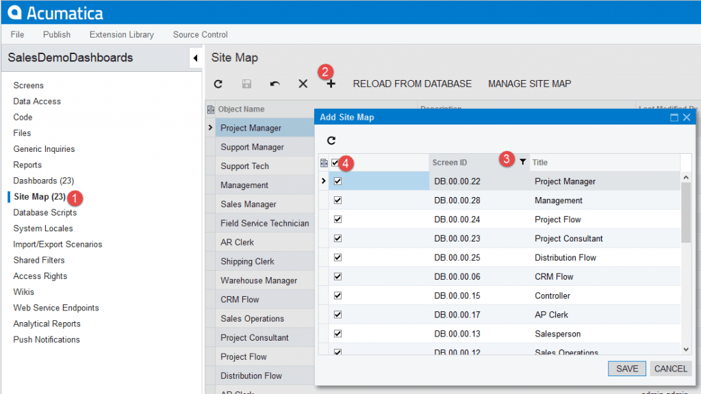Refresh the Add Site Map dialog list
The height and width of the screenshot is (394, 701).
tap(331, 141)
